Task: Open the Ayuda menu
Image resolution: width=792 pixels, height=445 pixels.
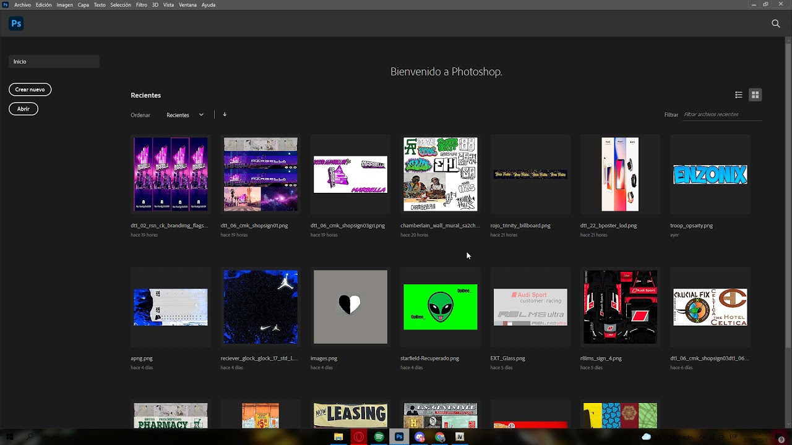Action: tap(209, 5)
